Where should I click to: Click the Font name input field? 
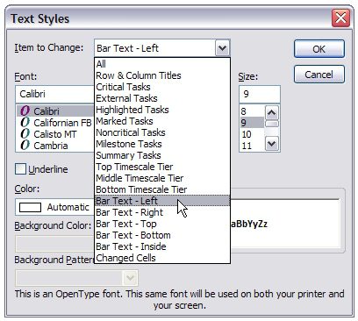pyautogui.click(x=55, y=94)
